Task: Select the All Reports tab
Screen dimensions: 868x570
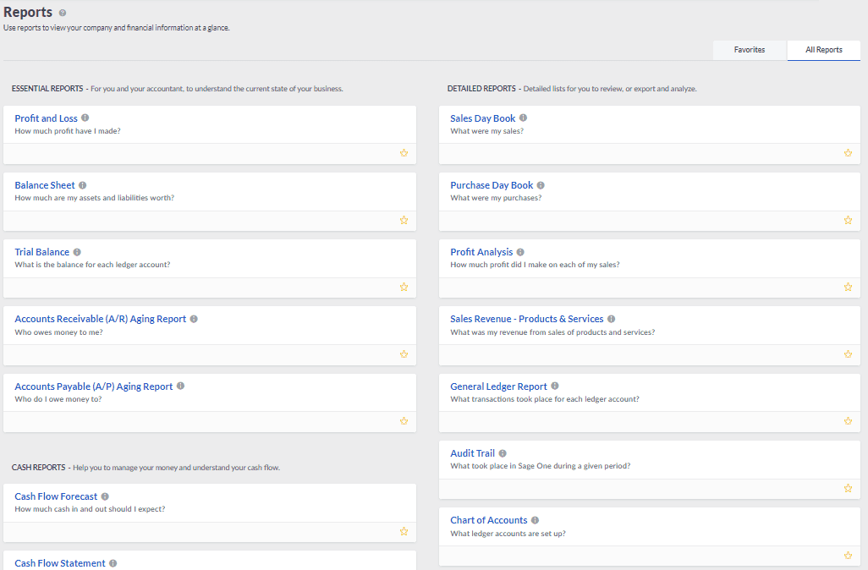Action: click(822, 50)
